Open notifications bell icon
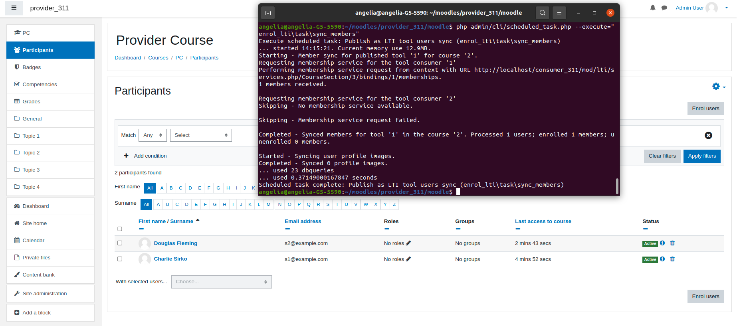The width and height of the screenshot is (737, 326). click(x=653, y=8)
